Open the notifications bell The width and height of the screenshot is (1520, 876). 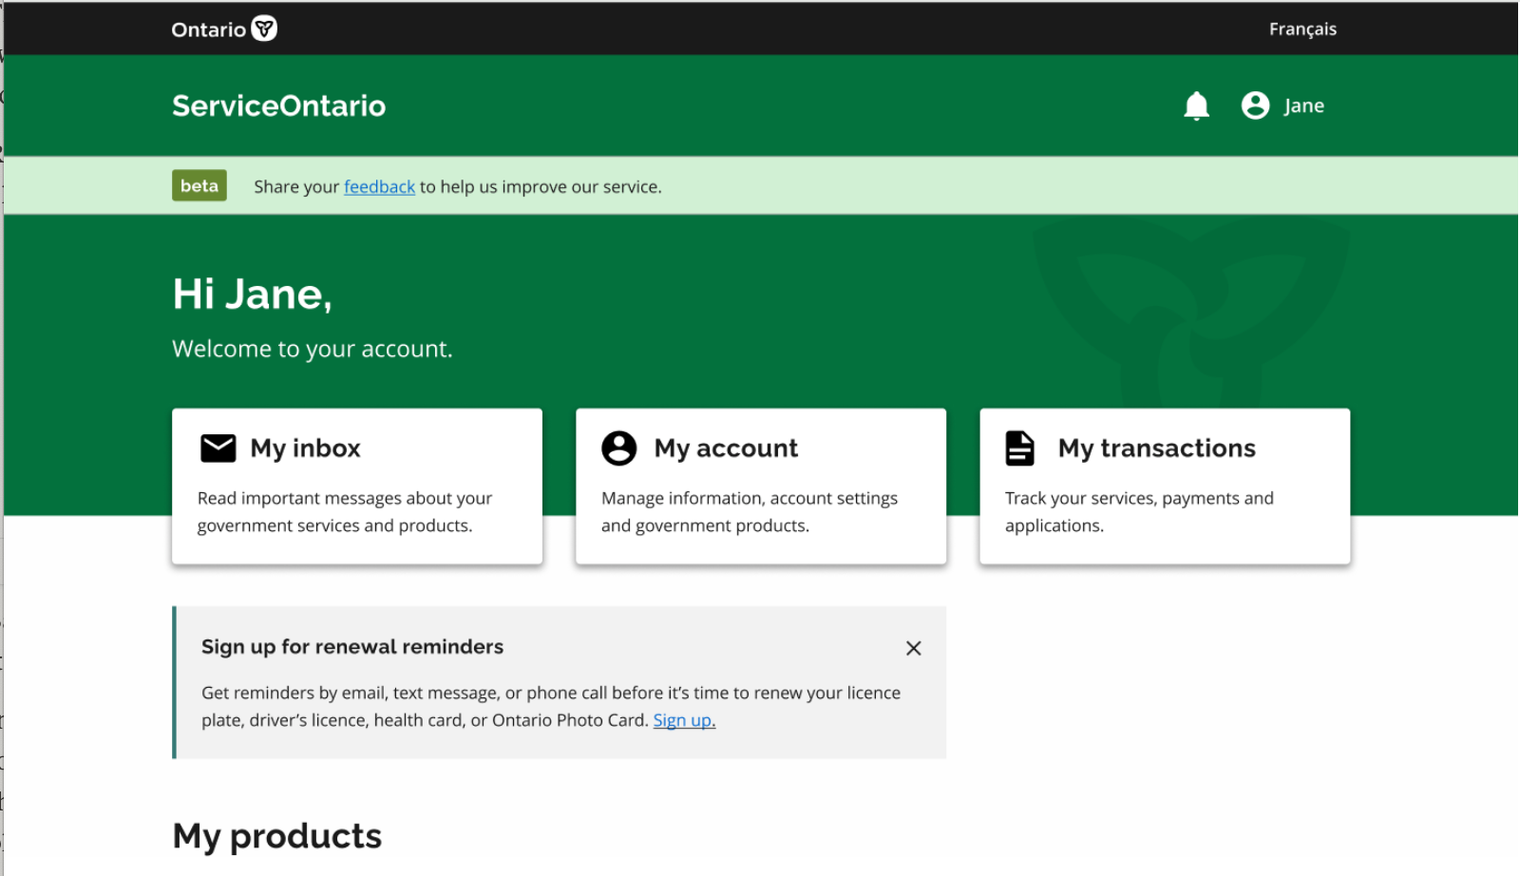tap(1197, 105)
